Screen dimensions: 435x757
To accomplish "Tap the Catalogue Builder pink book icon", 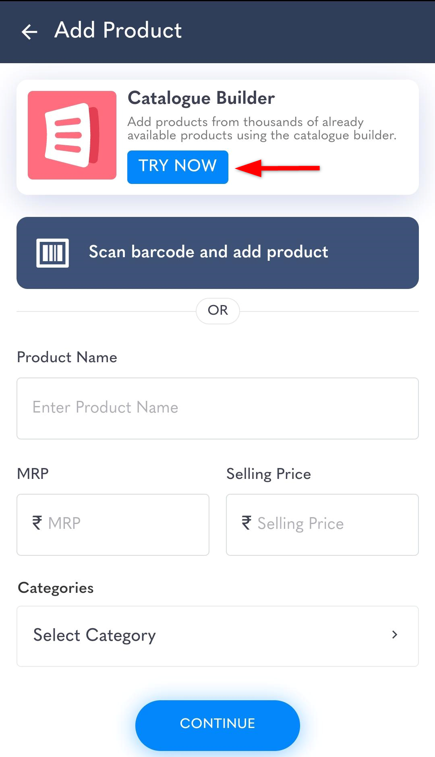I will coord(72,135).
